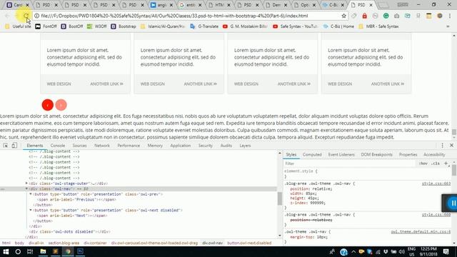Click the browser address bar URL
This screenshot has height=257, width=457.
point(175,16)
